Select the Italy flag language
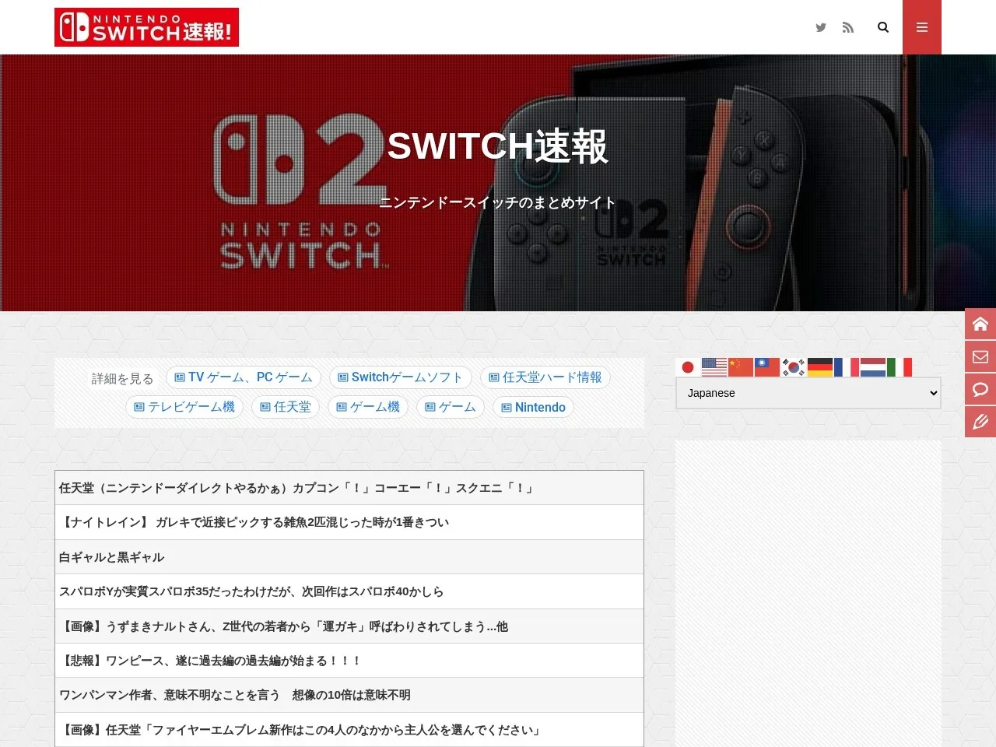This screenshot has height=747, width=996. coord(900,367)
